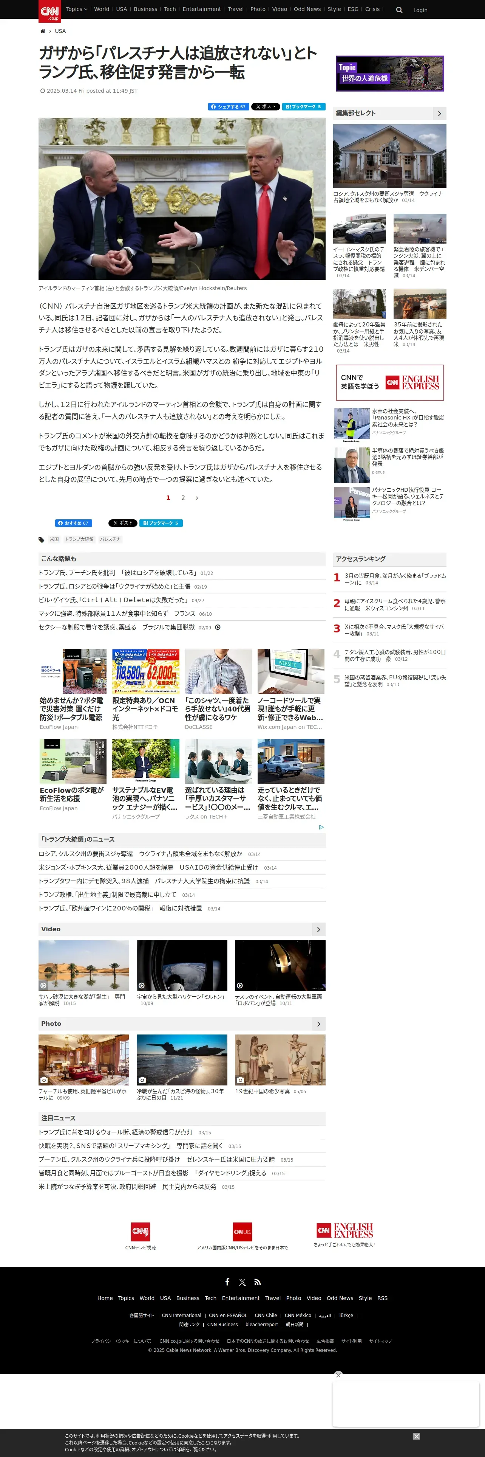Open Crisis menu item

click(x=372, y=9)
